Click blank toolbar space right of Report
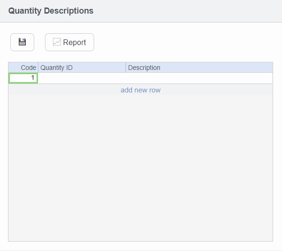The width and height of the screenshot is (282, 251). [x=187, y=42]
